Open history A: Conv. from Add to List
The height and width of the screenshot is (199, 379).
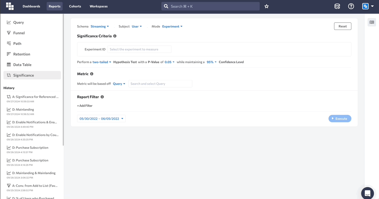[32, 188]
